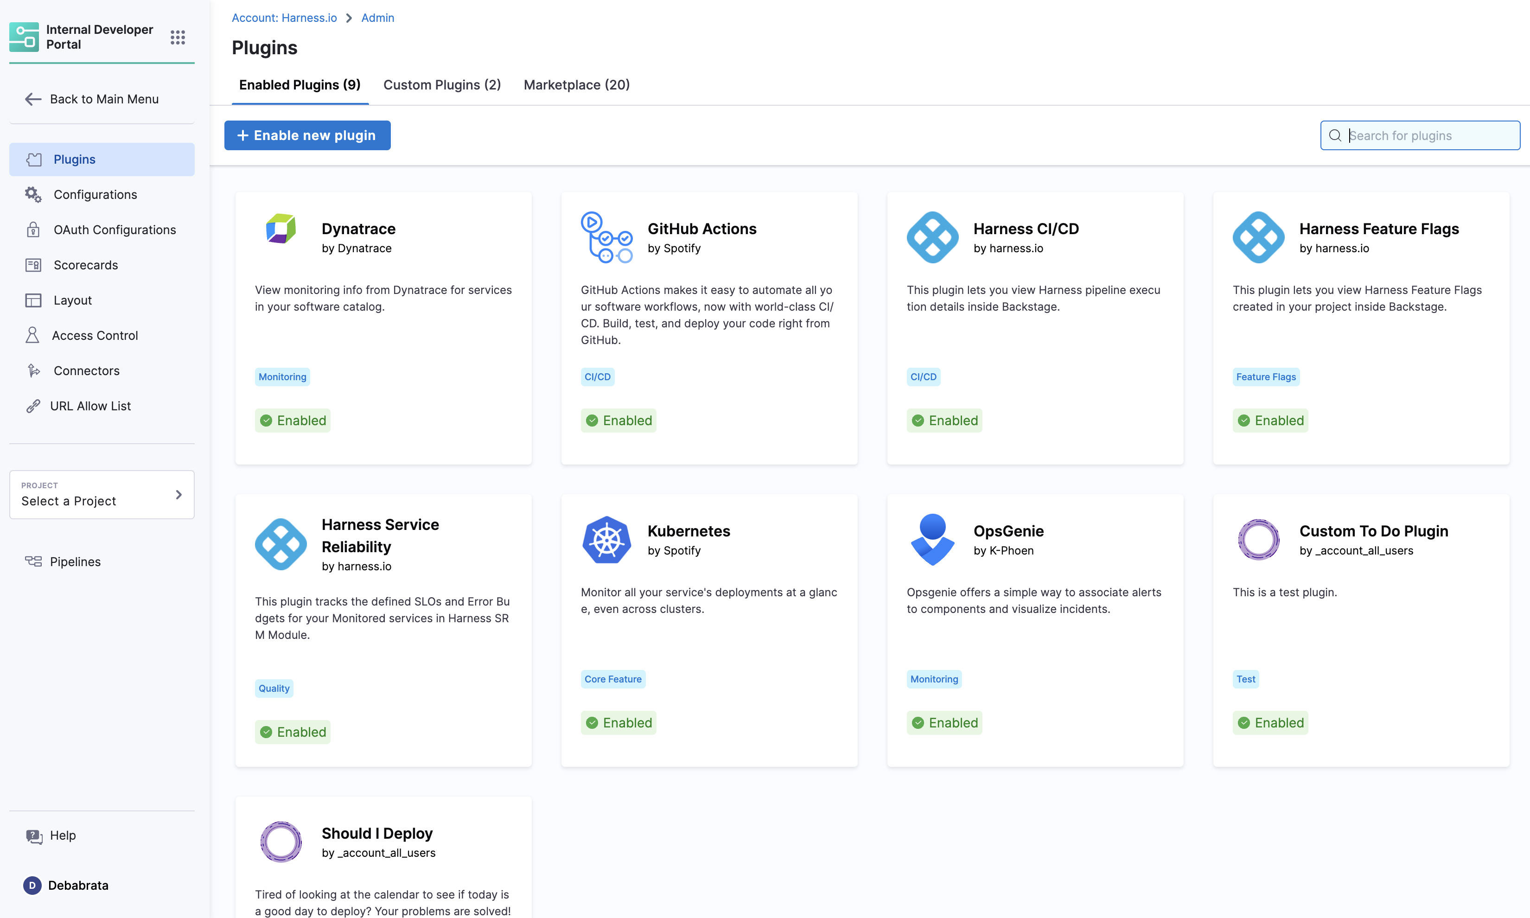Open the module switcher grid icon

(178, 37)
